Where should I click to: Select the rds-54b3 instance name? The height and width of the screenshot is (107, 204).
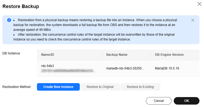[x=47, y=66]
